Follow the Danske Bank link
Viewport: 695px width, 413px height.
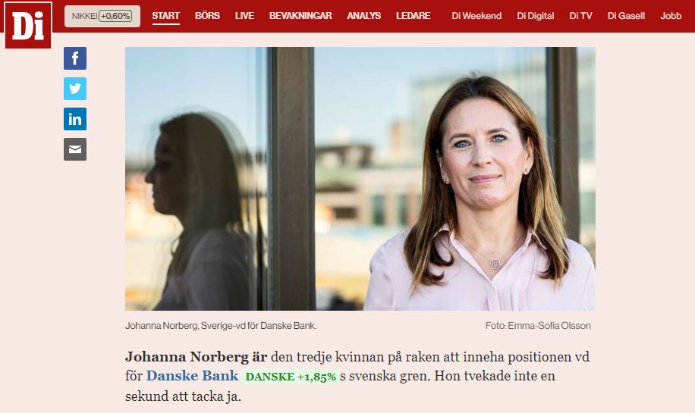[x=192, y=376]
